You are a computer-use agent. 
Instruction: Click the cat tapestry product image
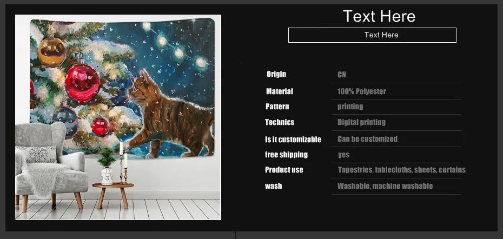pos(118,117)
